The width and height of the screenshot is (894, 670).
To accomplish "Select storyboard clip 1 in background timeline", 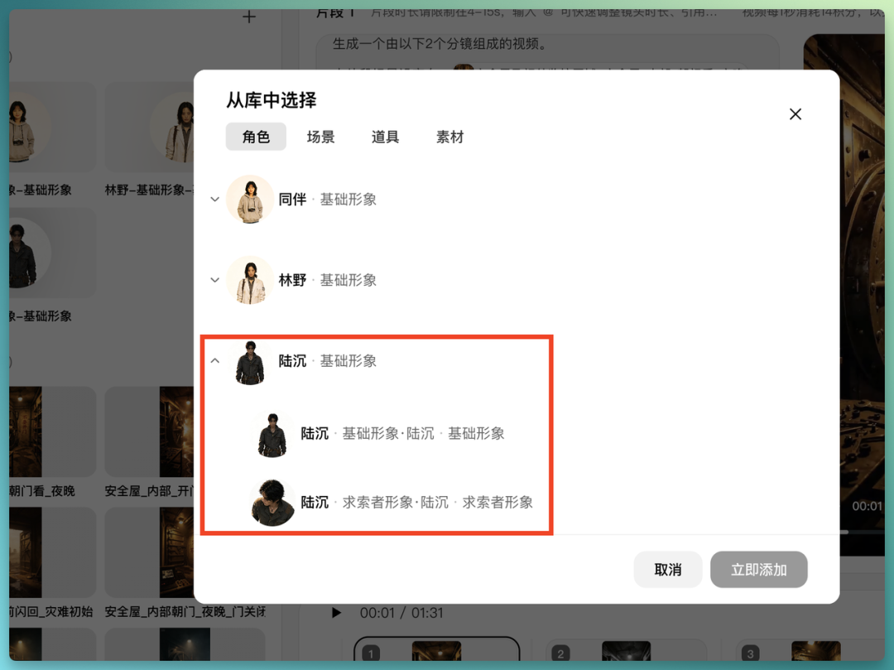I will [436, 650].
